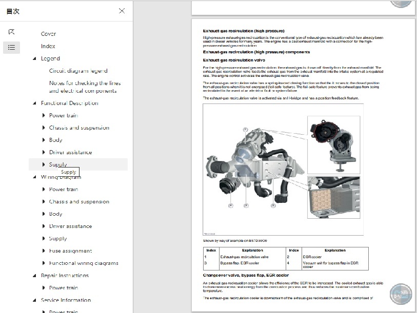Open Functional wiring diagrams entry
The image size is (417, 313).
[x=84, y=263]
